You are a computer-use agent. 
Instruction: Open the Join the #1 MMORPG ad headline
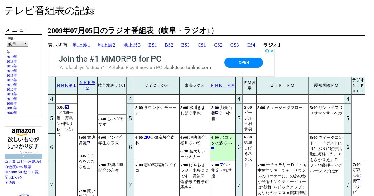pyautogui.click(x=110, y=59)
